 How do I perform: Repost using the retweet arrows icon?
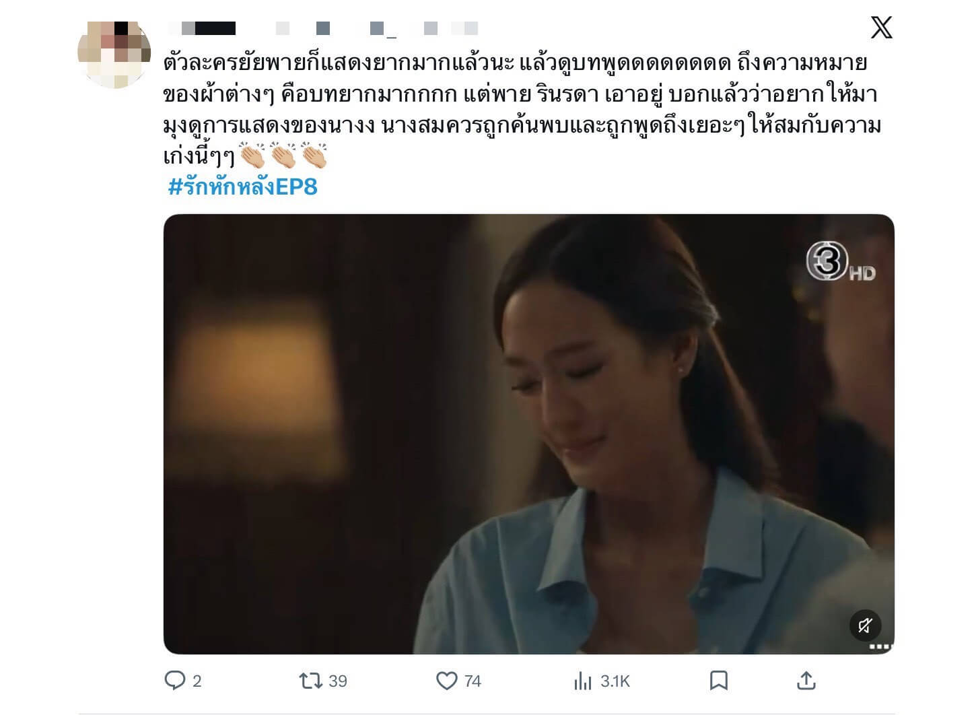tap(310, 681)
